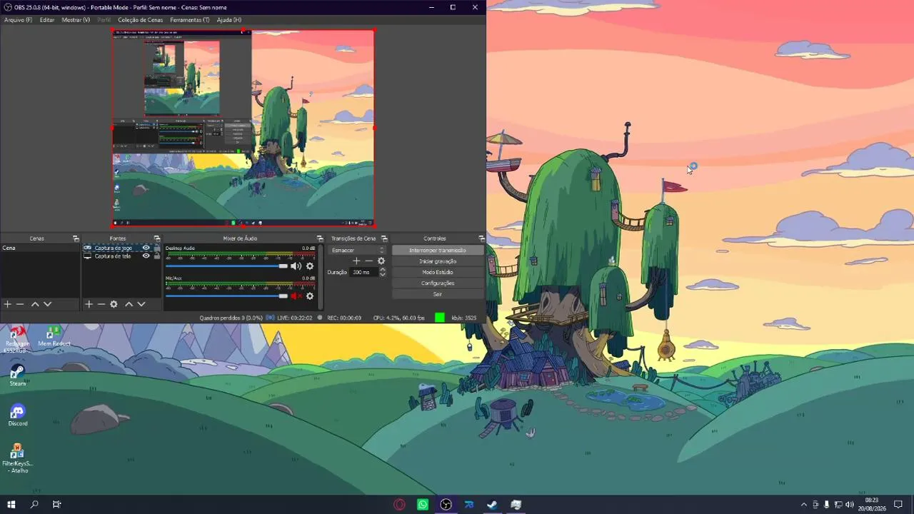Add a new scene with the Cenas plus icon
914x514 pixels.
(x=8, y=304)
